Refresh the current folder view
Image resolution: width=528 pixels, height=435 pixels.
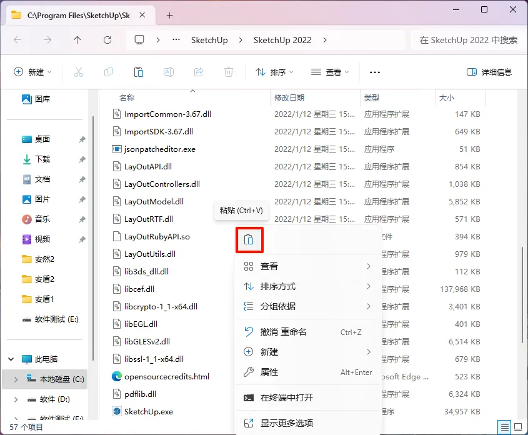point(107,40)
